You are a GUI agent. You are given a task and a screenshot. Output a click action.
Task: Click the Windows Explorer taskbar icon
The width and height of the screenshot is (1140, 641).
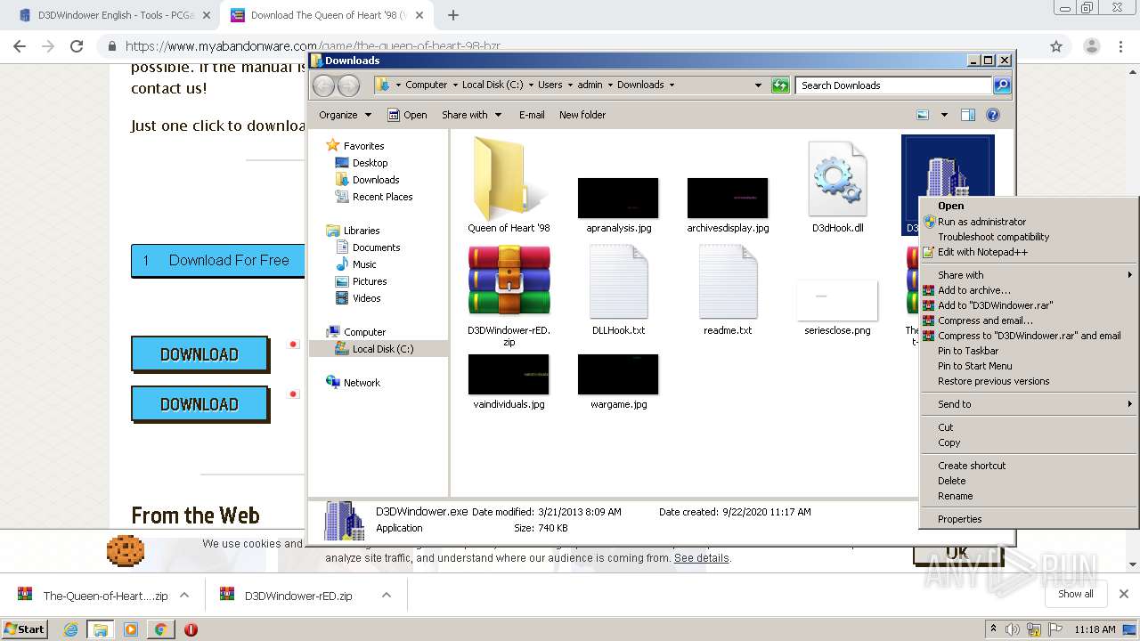101,629
